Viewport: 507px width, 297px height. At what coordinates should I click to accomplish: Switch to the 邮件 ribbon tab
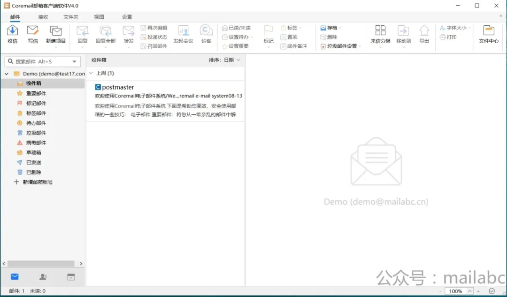(15, 17)
